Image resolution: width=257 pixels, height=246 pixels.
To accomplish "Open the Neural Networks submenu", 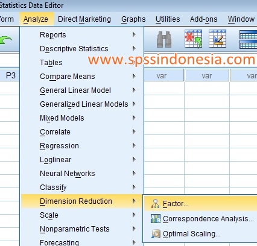I will click(82, 174).
